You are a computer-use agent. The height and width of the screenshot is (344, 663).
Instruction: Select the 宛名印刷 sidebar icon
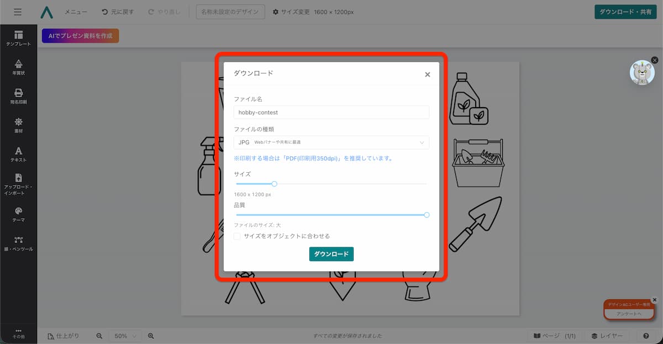tap(18, 96)
